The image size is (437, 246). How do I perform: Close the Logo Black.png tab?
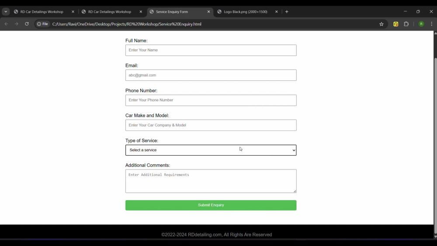[277, 12]
